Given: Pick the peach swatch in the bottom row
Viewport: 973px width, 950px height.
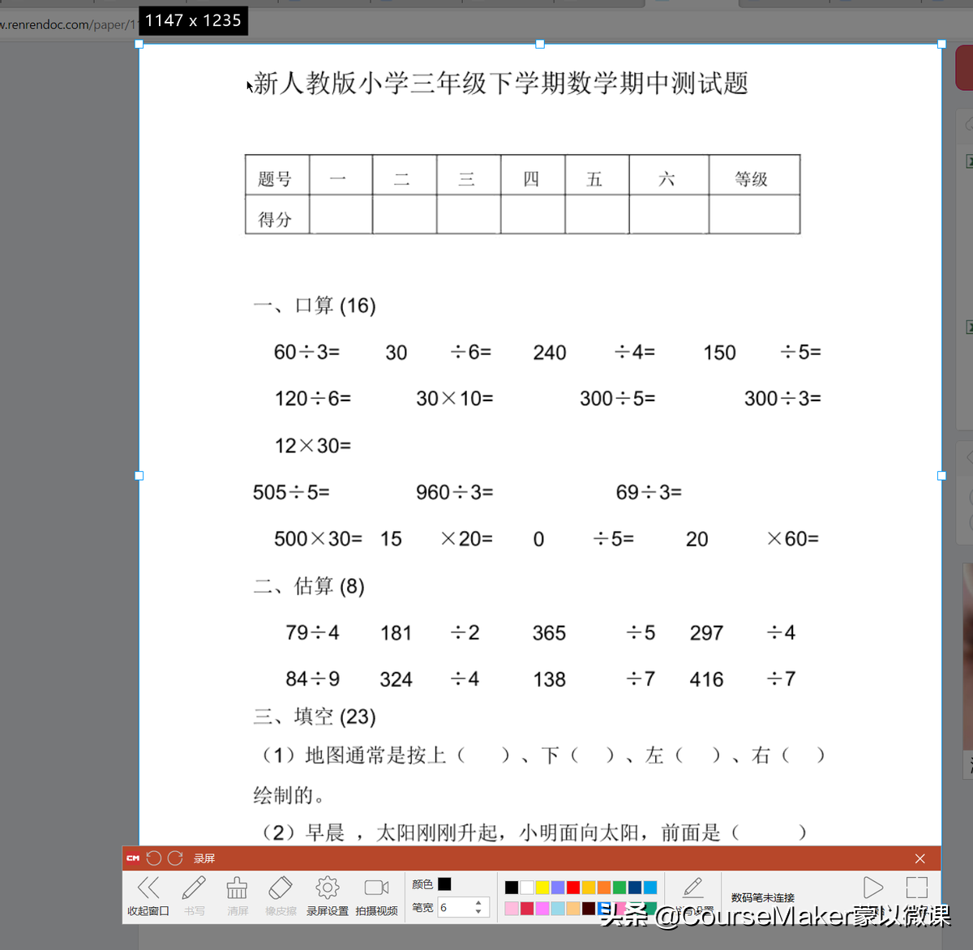Looking at the screenshot, I should 573,909.
